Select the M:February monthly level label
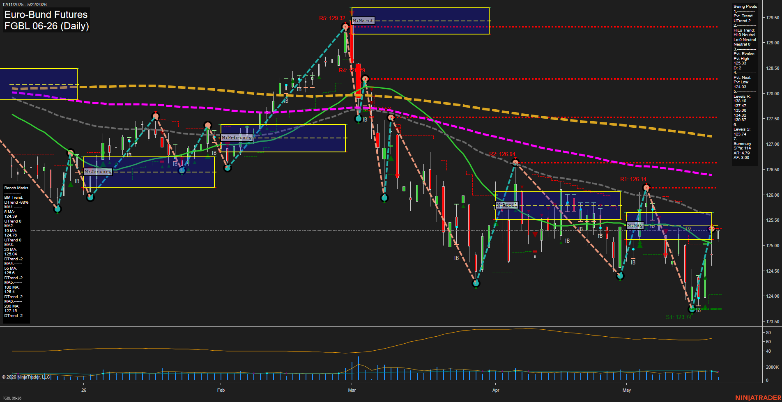This screenshot has width=782, height=402. click(237, 138)
